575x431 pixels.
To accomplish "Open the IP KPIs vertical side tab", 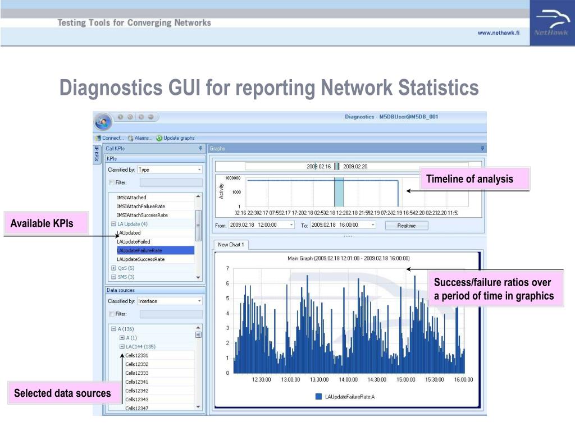I will (x=97, y=155).
